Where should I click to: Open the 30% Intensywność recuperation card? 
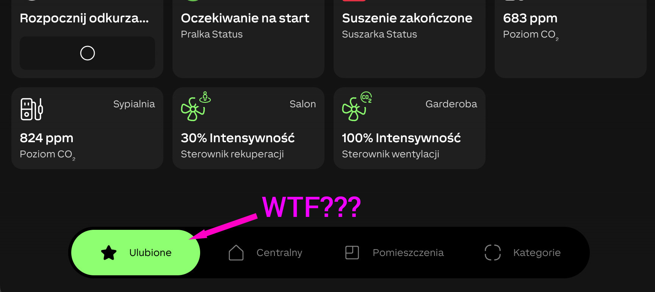[248, 128]
